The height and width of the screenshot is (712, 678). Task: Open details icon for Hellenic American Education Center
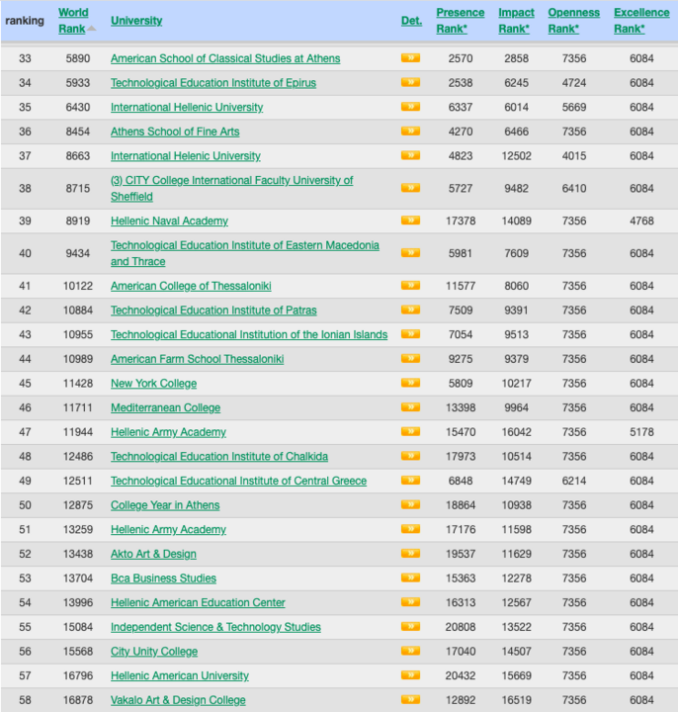coord(410,602)
